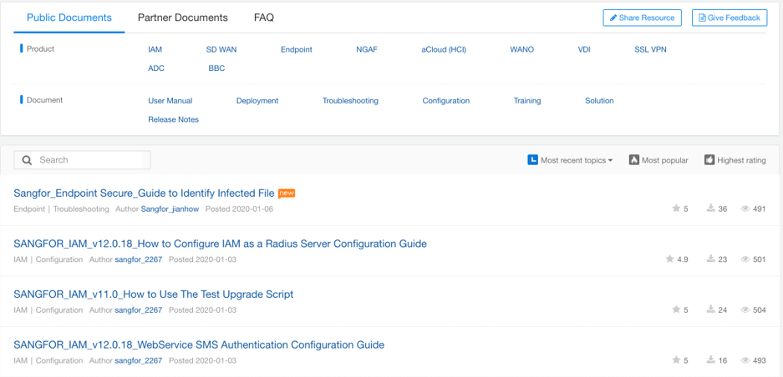Sort by Most popular
Image resolution: width=783 pixels, height=377 pixels.
click(658, 161)
